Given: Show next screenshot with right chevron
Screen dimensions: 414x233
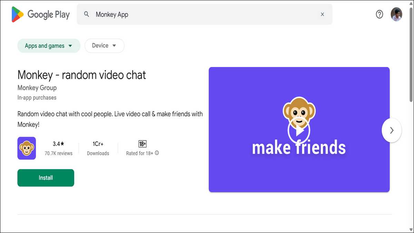Looking at the screenshot, I should pyautogui.click(x=392, y=130).
